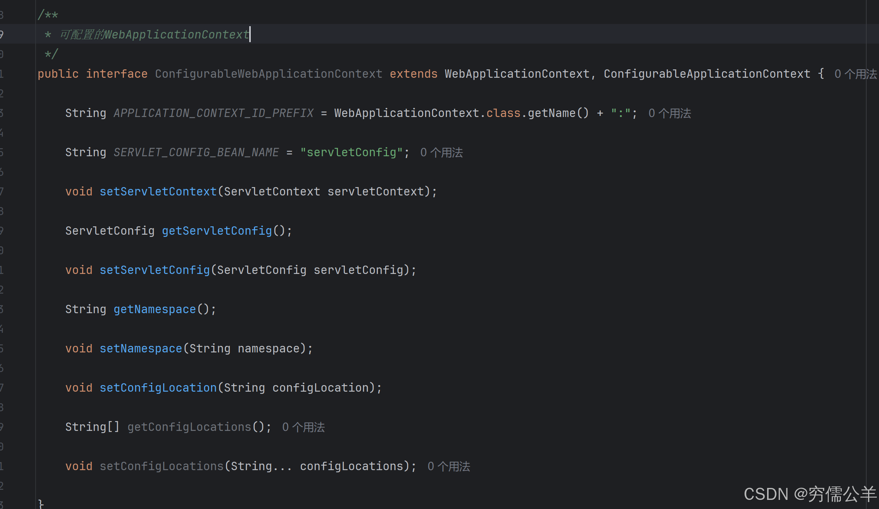This screenshot has height=509, width=879.
Task: Click setNamespace method name
Action: [141, 349]
